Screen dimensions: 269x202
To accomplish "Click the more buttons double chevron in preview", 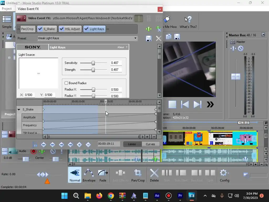I will pyautogui.click(x=210, y=104).
